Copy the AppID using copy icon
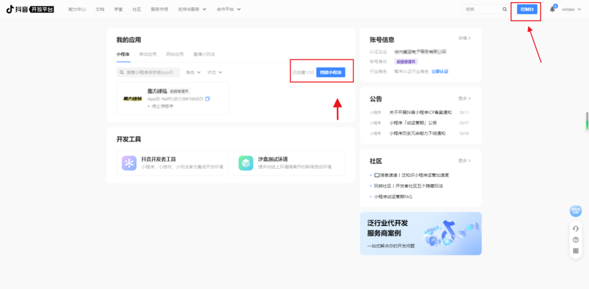This screenshot has width=589, height=289. 207,99
